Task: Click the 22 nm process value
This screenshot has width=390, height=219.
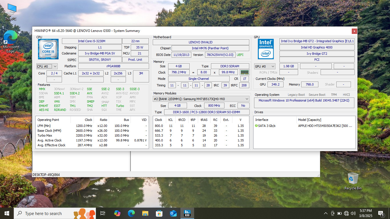Action: pyautogui.click(x=135, y=41)
